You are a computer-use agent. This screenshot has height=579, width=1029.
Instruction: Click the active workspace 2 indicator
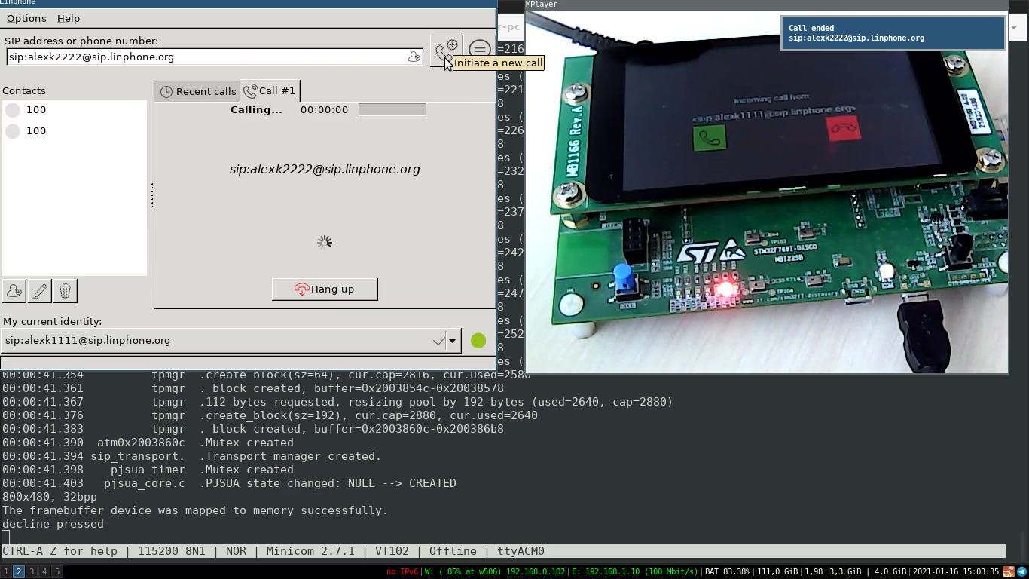(x=19, y=571)
